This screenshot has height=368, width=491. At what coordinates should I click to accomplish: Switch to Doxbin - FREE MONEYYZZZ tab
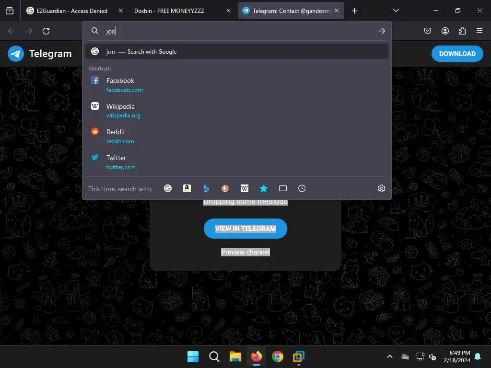183,11
